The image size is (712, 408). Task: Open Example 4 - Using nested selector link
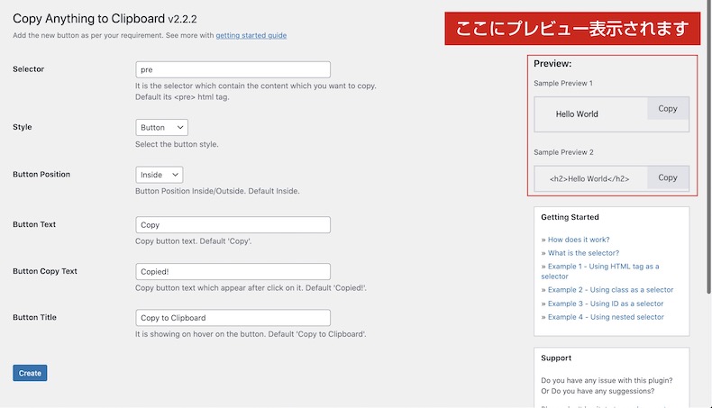606,317
